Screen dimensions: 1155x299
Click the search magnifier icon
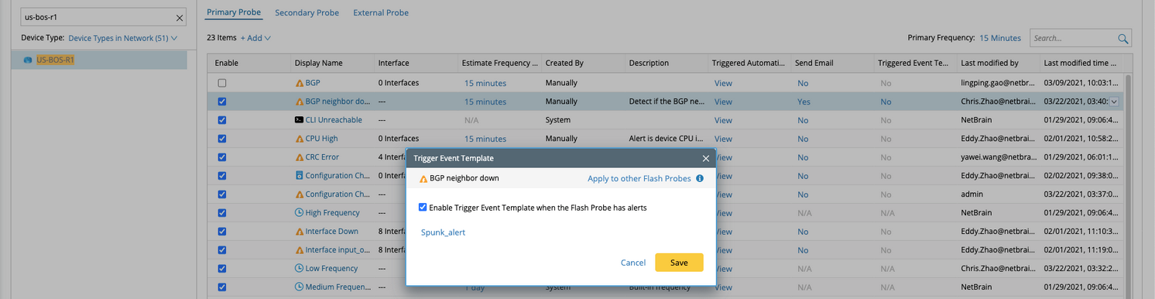point(1123,38)
